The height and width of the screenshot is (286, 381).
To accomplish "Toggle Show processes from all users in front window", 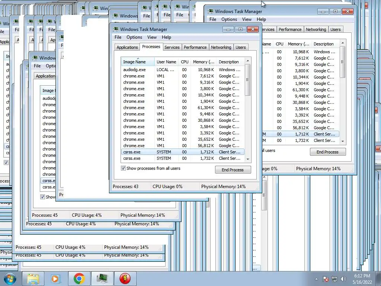I will click(123, 168).
